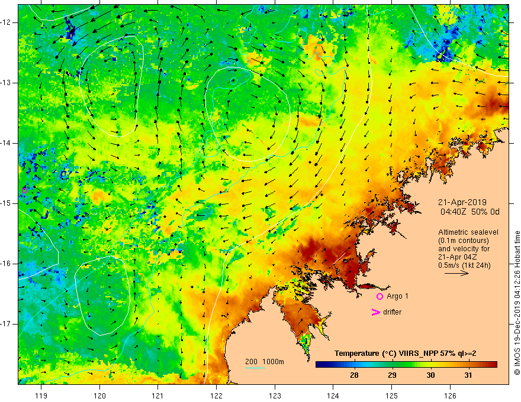521x402 pixels.
Task: Click the 122 longitude axis label
Action: [216, 395]
